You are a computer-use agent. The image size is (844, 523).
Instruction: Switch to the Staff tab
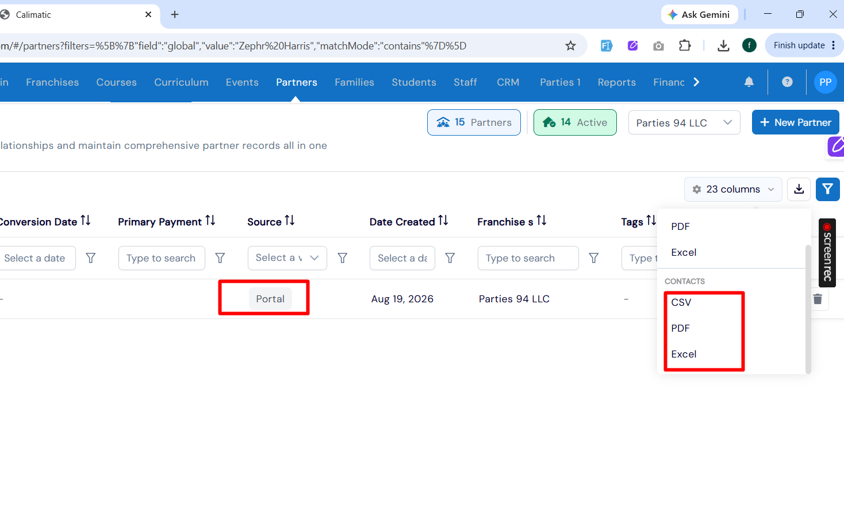click(466, 82)
